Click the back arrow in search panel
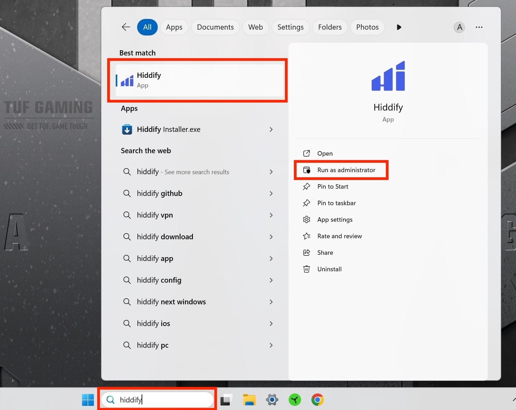516x410 pixels. point(126,27)
